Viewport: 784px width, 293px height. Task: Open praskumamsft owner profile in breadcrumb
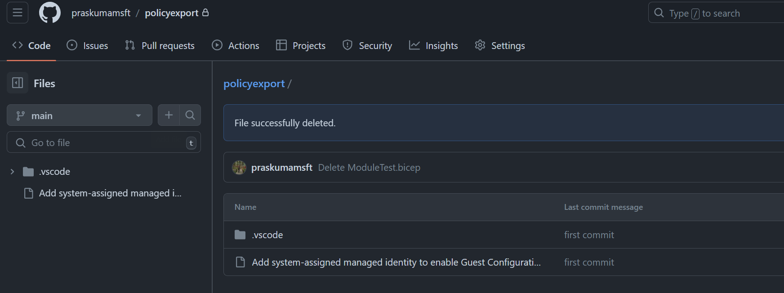pos(101,13)
